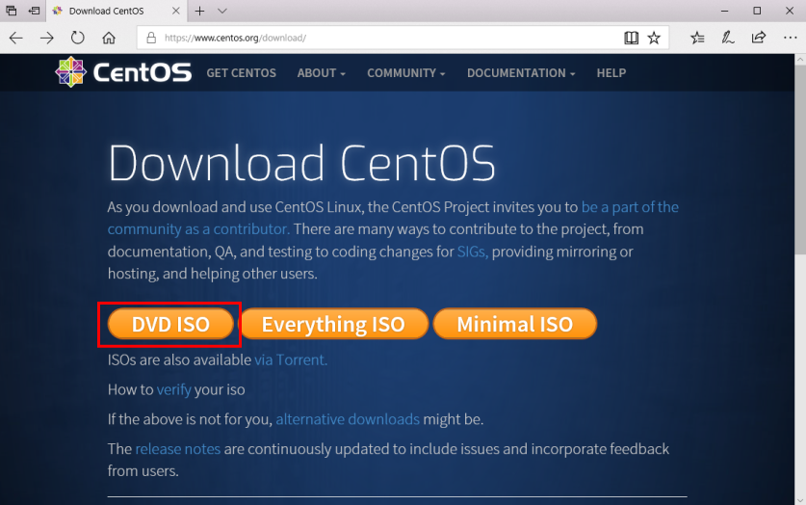Viewport: 806px width, 505px height.
Task: Follow the SIGs link
Action: (x=473, y=252)
